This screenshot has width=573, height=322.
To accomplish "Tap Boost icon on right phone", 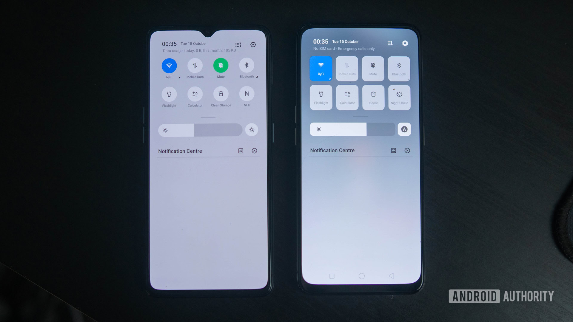I will pos(373,96).
